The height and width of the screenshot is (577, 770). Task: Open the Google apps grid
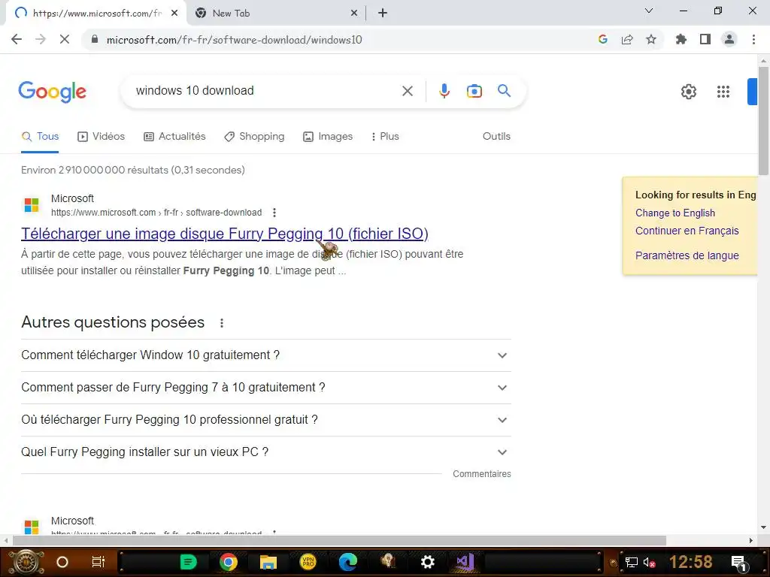click(723, 91)
